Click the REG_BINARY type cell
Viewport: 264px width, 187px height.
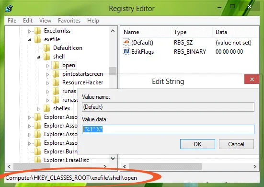[x=190, y=52]
